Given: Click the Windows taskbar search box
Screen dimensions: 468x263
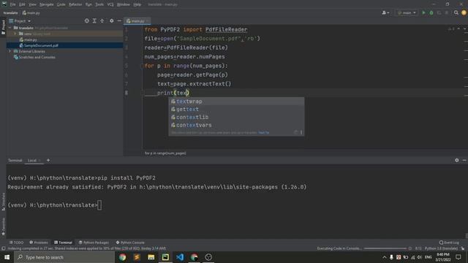Looking at the screenshot, I should click(x=64, y=257).
